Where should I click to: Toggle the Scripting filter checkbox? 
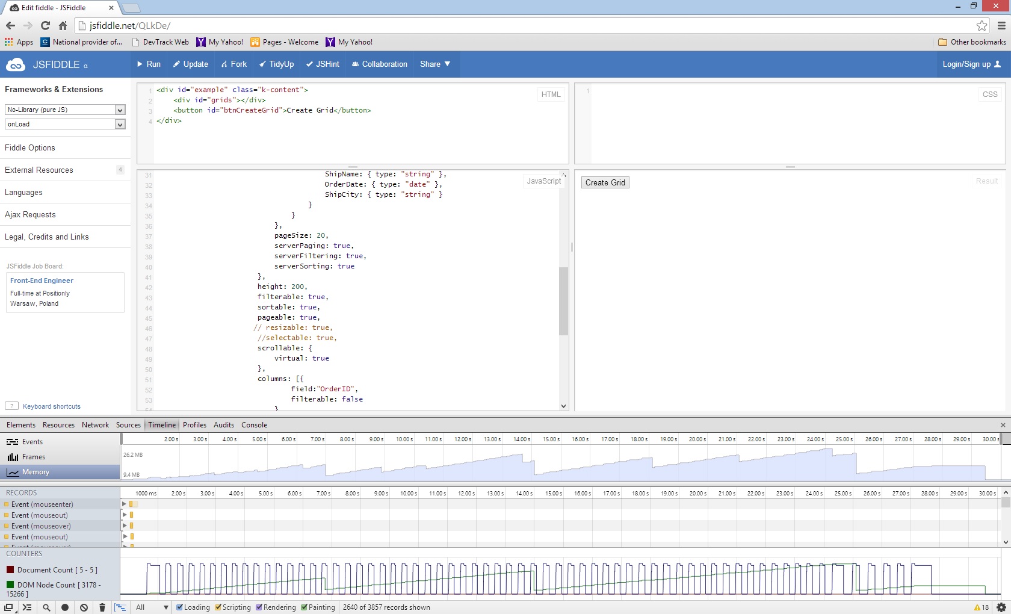pyautogui.click(x=218, y=607)
